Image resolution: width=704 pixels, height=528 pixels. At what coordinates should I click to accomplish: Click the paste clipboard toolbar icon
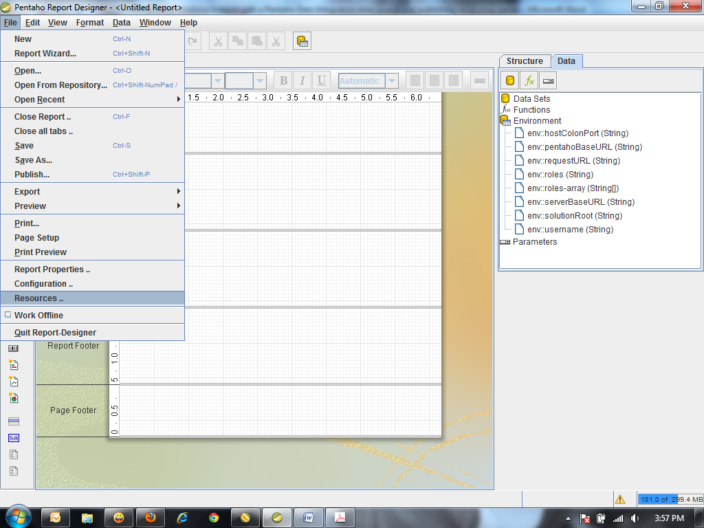(257, 41)
